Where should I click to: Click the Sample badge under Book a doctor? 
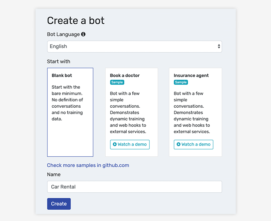(x=117, y=82)
